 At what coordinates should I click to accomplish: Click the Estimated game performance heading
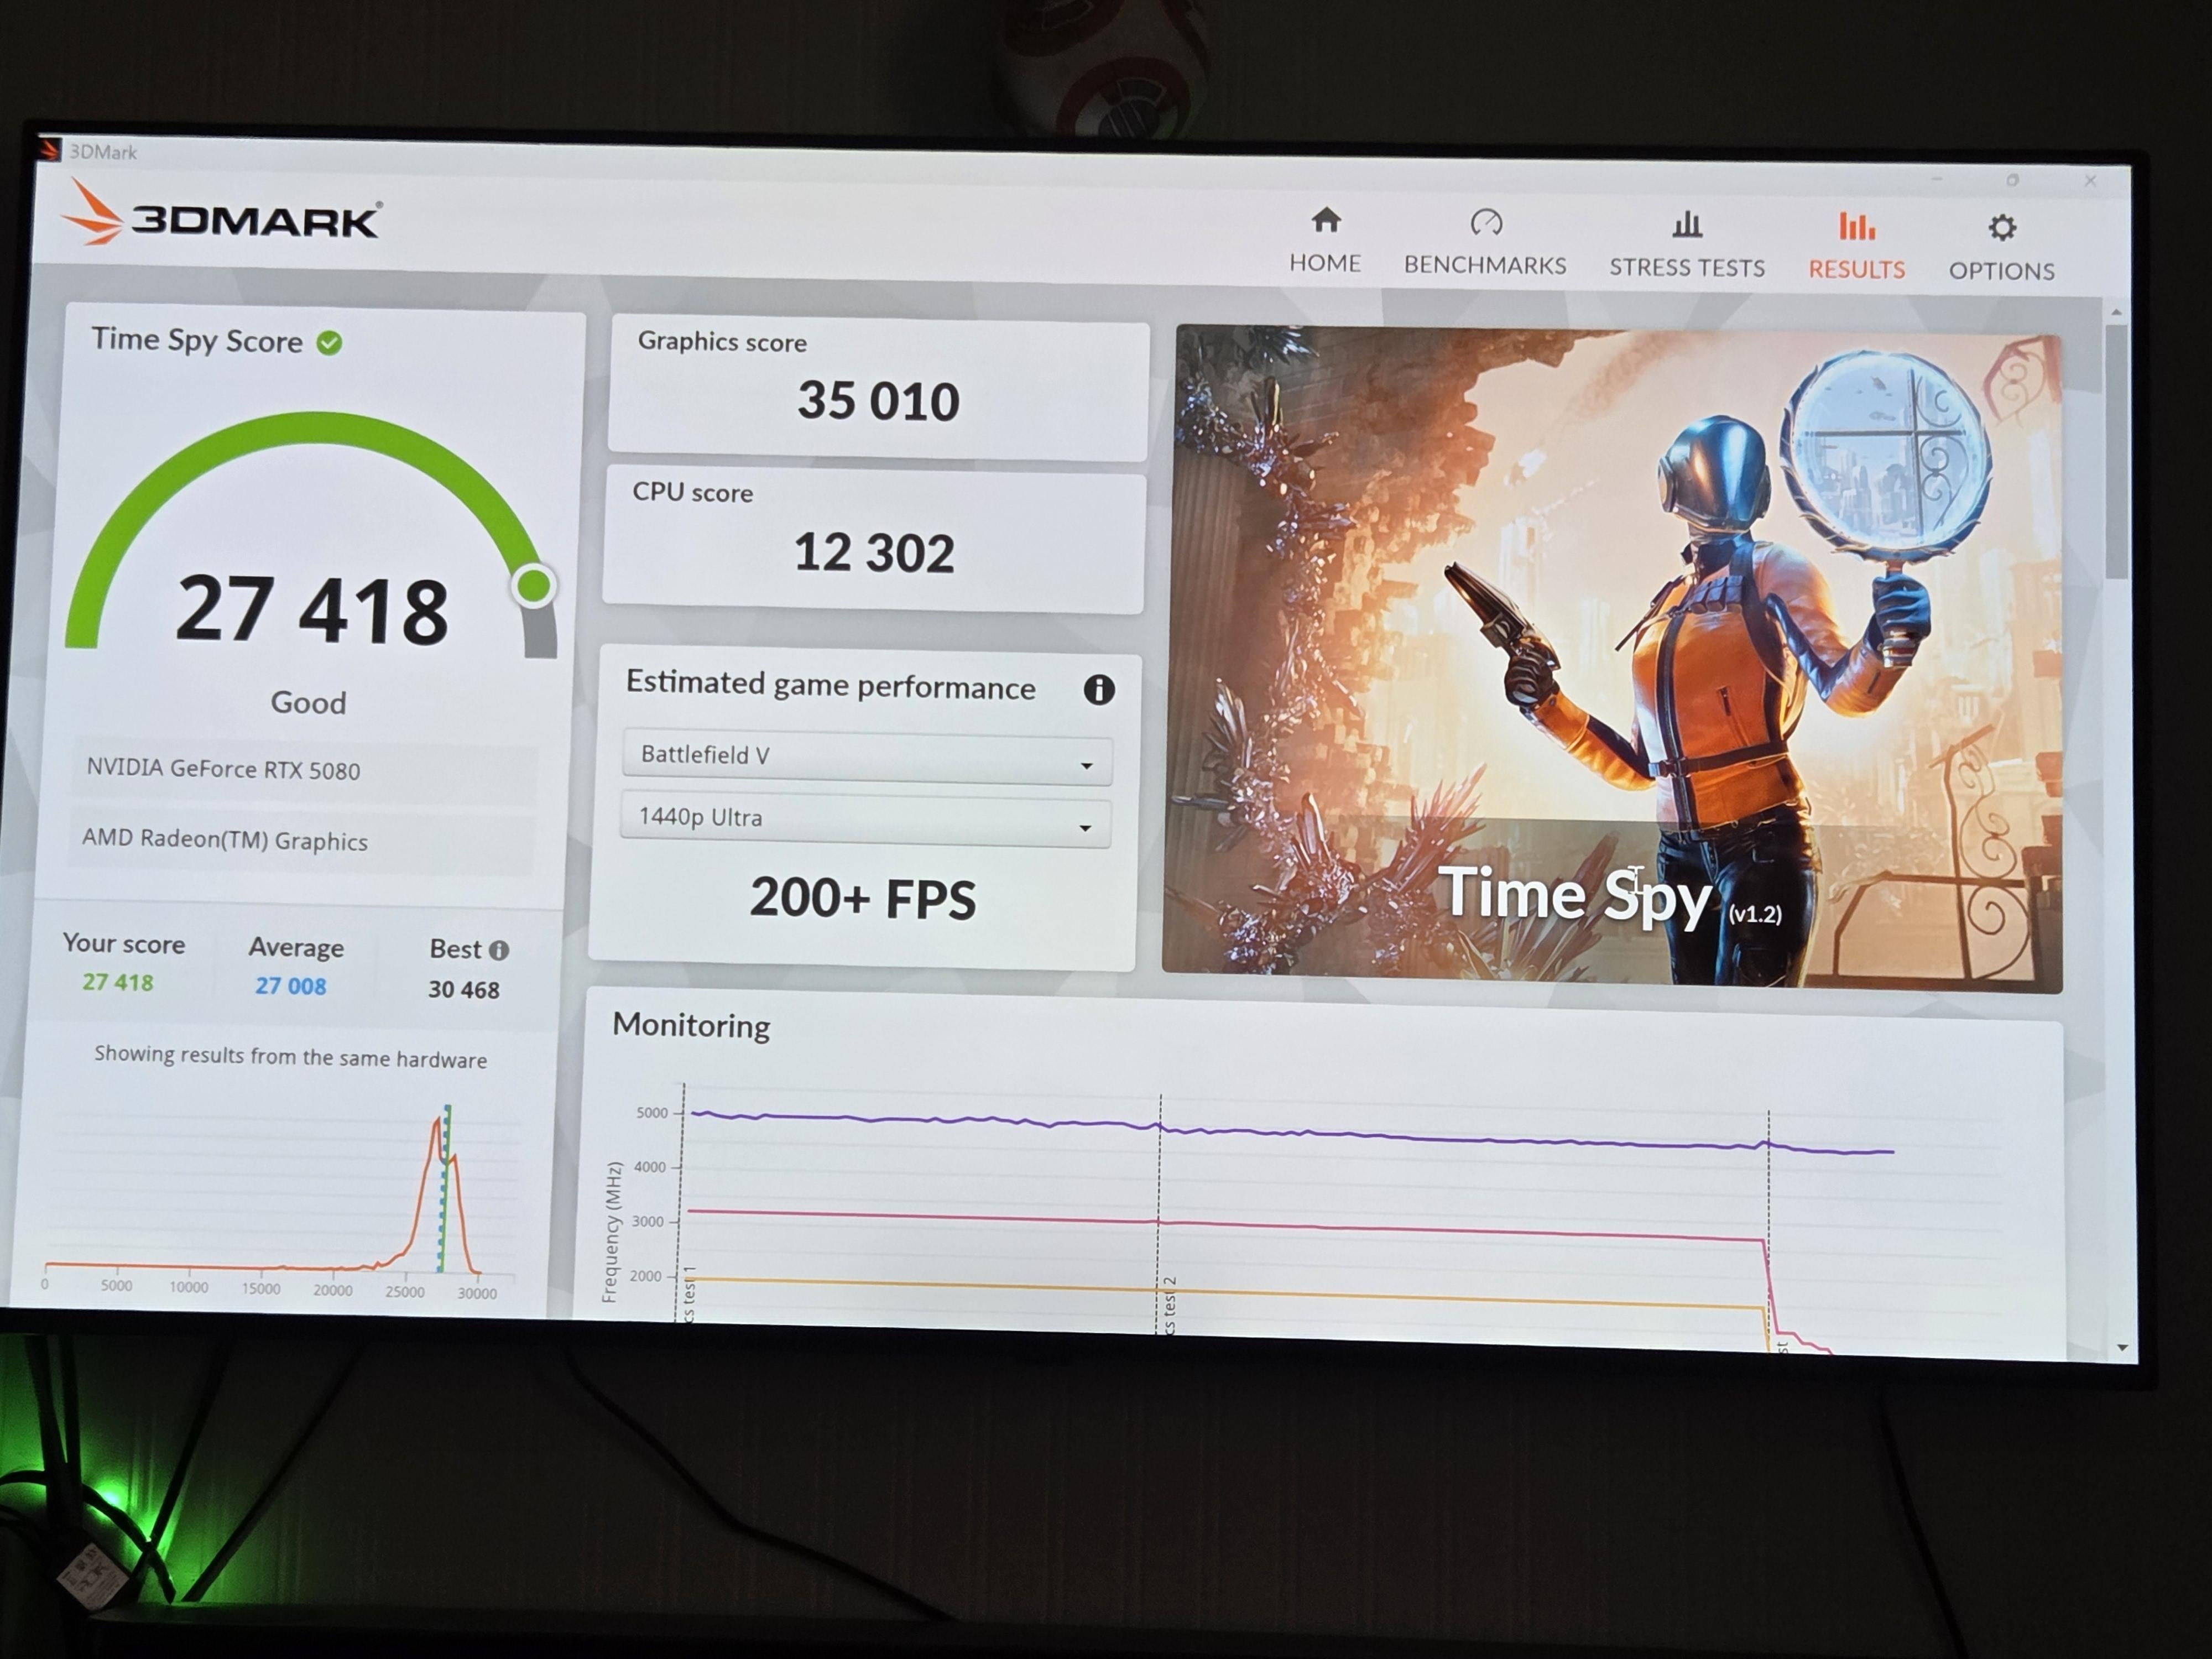(x=830, y=685)
